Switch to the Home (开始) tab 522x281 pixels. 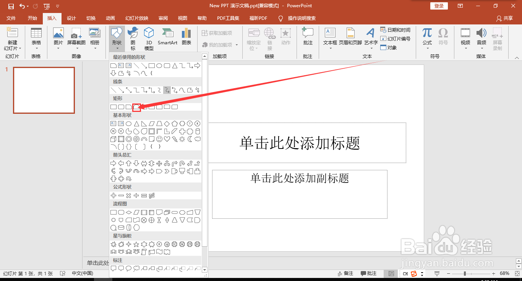pyautogui.click(x=32, y=18)
